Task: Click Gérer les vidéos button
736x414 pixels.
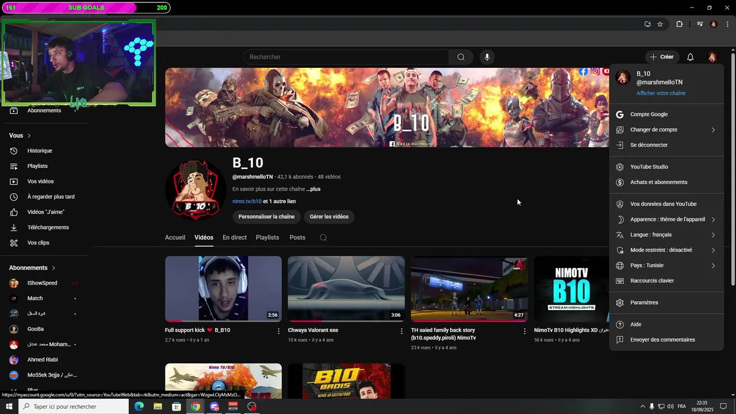Action: click(329, 217)
